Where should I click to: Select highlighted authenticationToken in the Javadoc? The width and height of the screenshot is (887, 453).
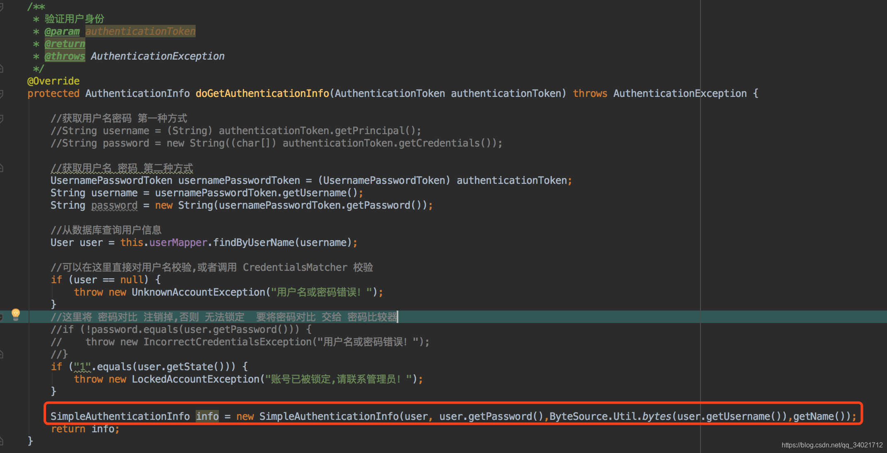pos(141,31)
